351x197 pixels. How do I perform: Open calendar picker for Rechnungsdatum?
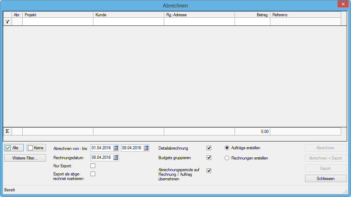pos(115,157)
